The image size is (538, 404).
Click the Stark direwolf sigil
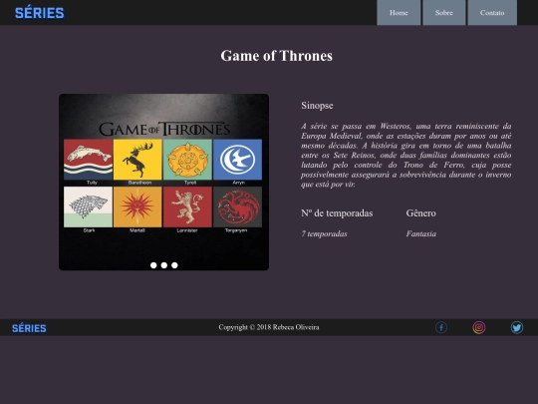pos(89,206)
